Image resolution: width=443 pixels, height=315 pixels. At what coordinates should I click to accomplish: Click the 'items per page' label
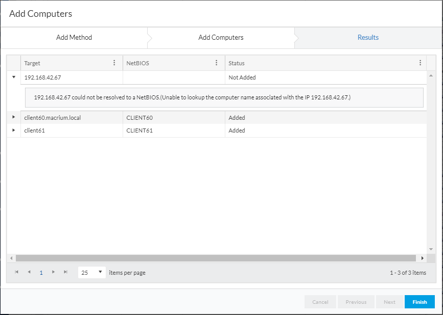127,273
